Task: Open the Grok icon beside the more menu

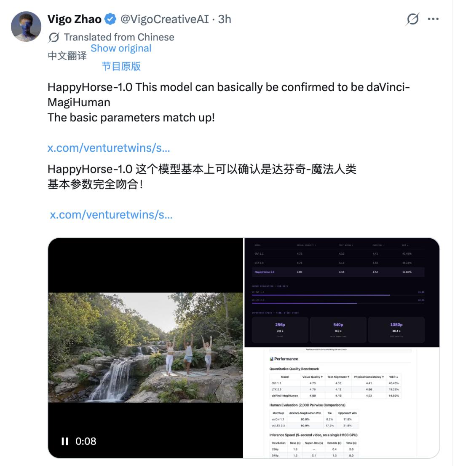Action: coord(412,19)
